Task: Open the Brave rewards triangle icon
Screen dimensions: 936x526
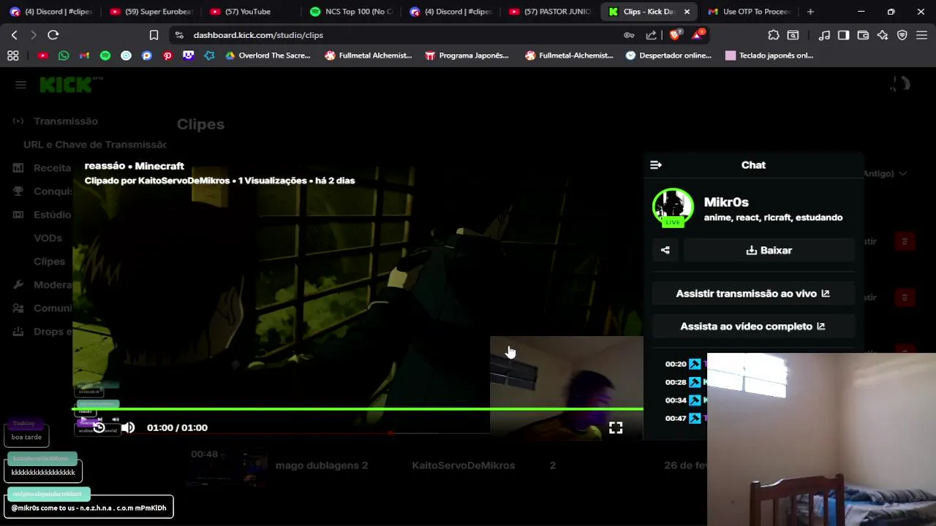Action: tap(698, 34)
